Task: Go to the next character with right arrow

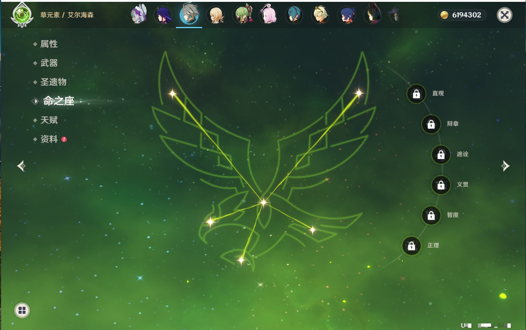Action: (x=505, y=166)
